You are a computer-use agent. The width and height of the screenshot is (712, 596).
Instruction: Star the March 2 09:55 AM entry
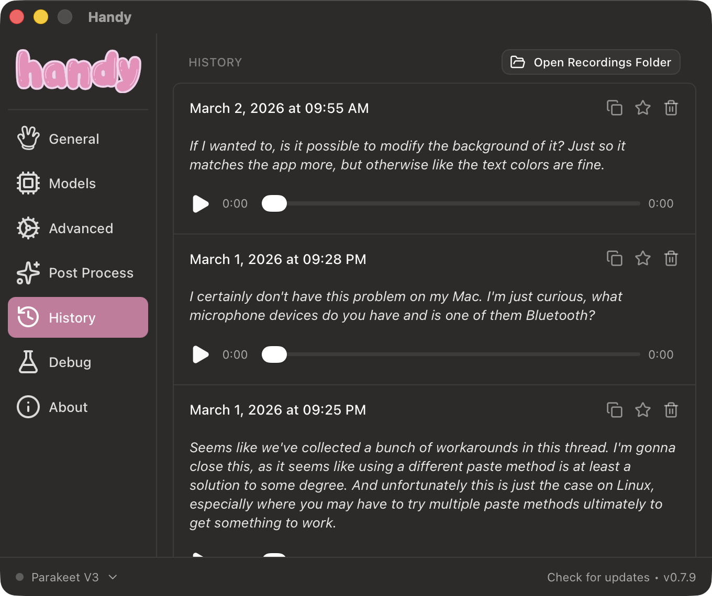pos(642,108)
